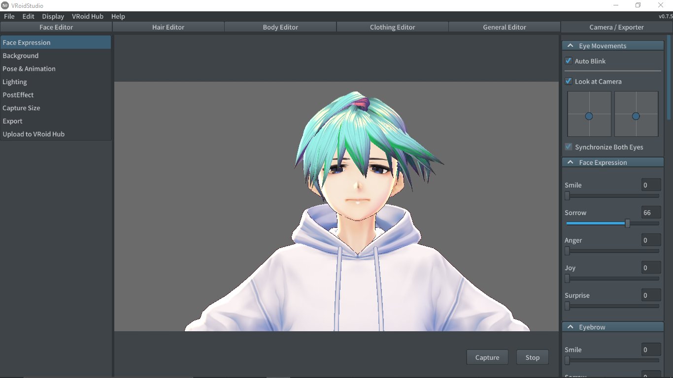Viewport: 673px width, 378px height.
Task: Select Upload to VRoid Hub
Action: (x=34, y=134)
